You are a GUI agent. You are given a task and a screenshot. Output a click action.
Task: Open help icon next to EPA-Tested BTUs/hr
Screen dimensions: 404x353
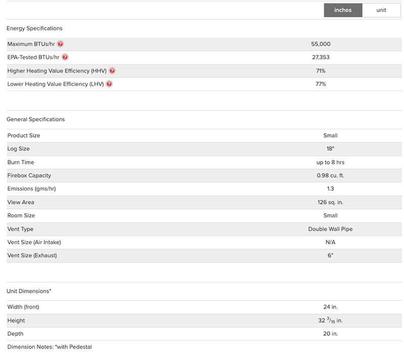[65, 58]
